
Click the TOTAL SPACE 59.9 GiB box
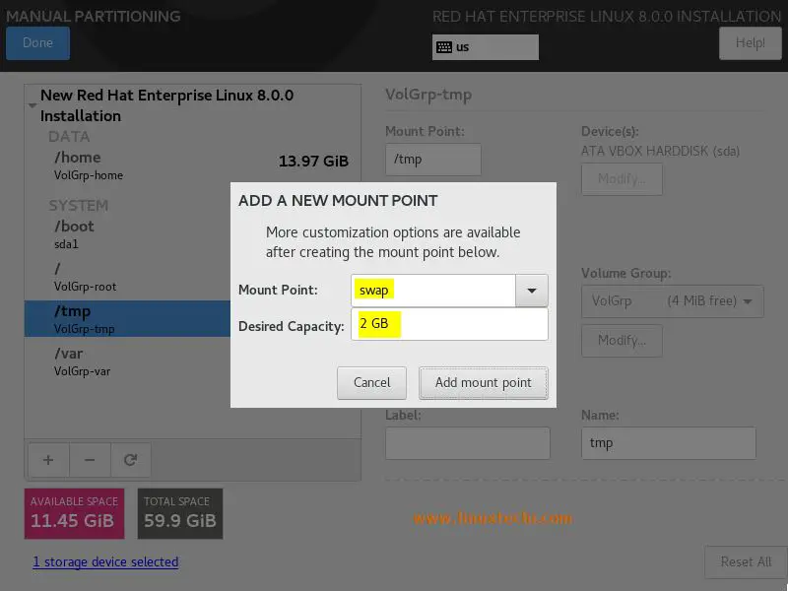(x=180, y=513)
